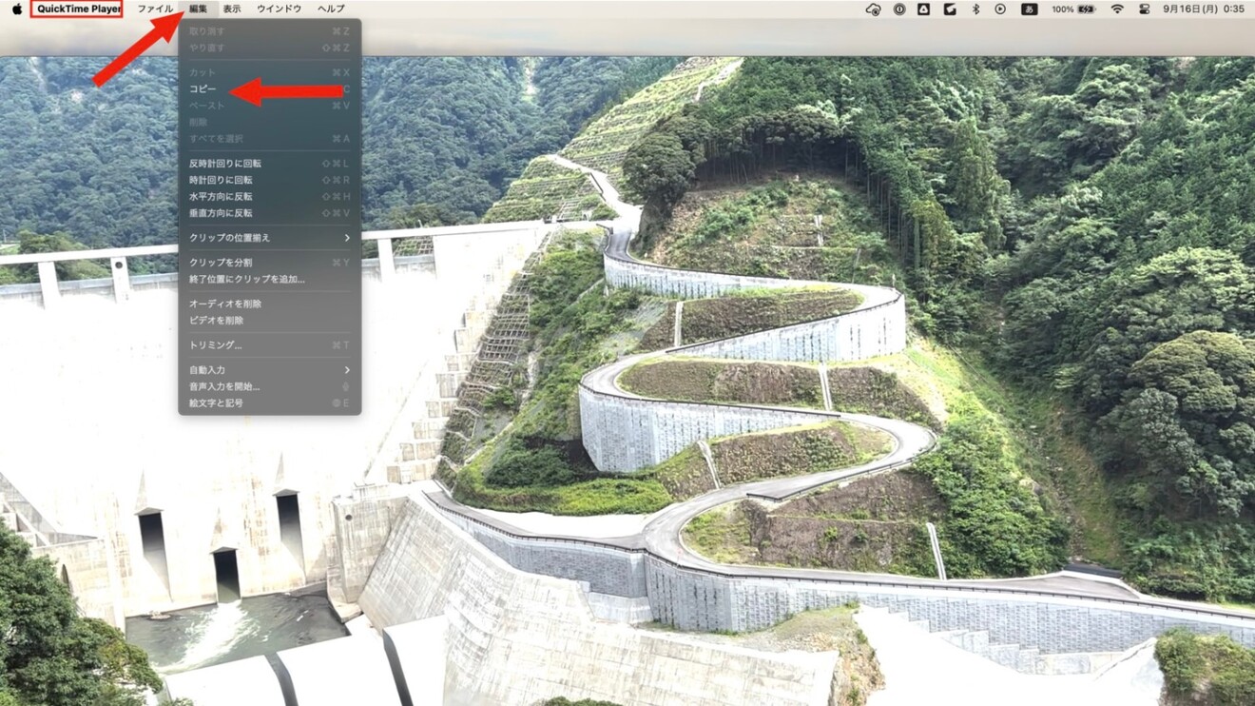Open the Bluetooth status menu

point(975,10)
